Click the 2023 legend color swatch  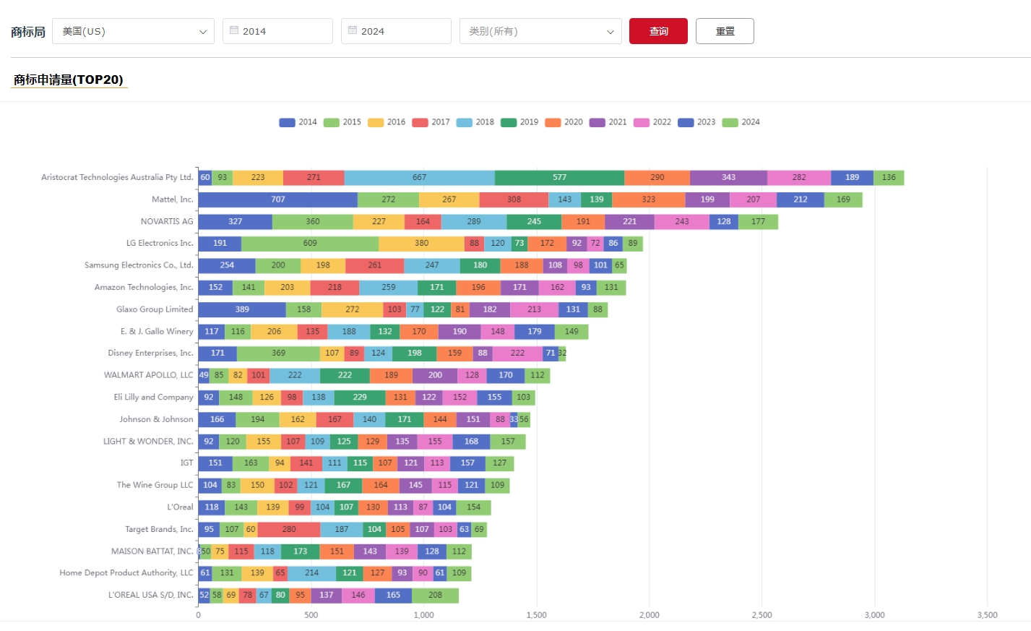pyautogui.click(x=686, y=122)
